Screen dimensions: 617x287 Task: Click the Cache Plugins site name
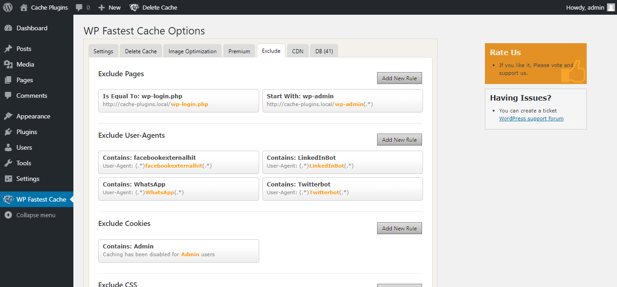(50, 7)
